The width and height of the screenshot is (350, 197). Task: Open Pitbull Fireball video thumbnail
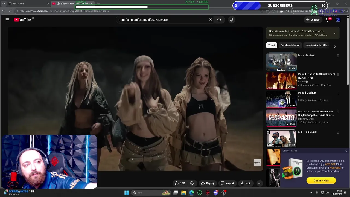tap(281, 81)
